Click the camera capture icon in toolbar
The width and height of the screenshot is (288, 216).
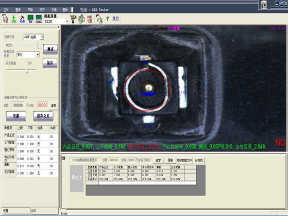[x=81, y=19]
